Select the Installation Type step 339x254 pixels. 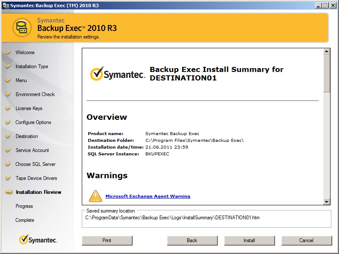pyautogui.click(x=32, y=66)
